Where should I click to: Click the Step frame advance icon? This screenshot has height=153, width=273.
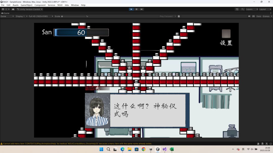[142, 9]
